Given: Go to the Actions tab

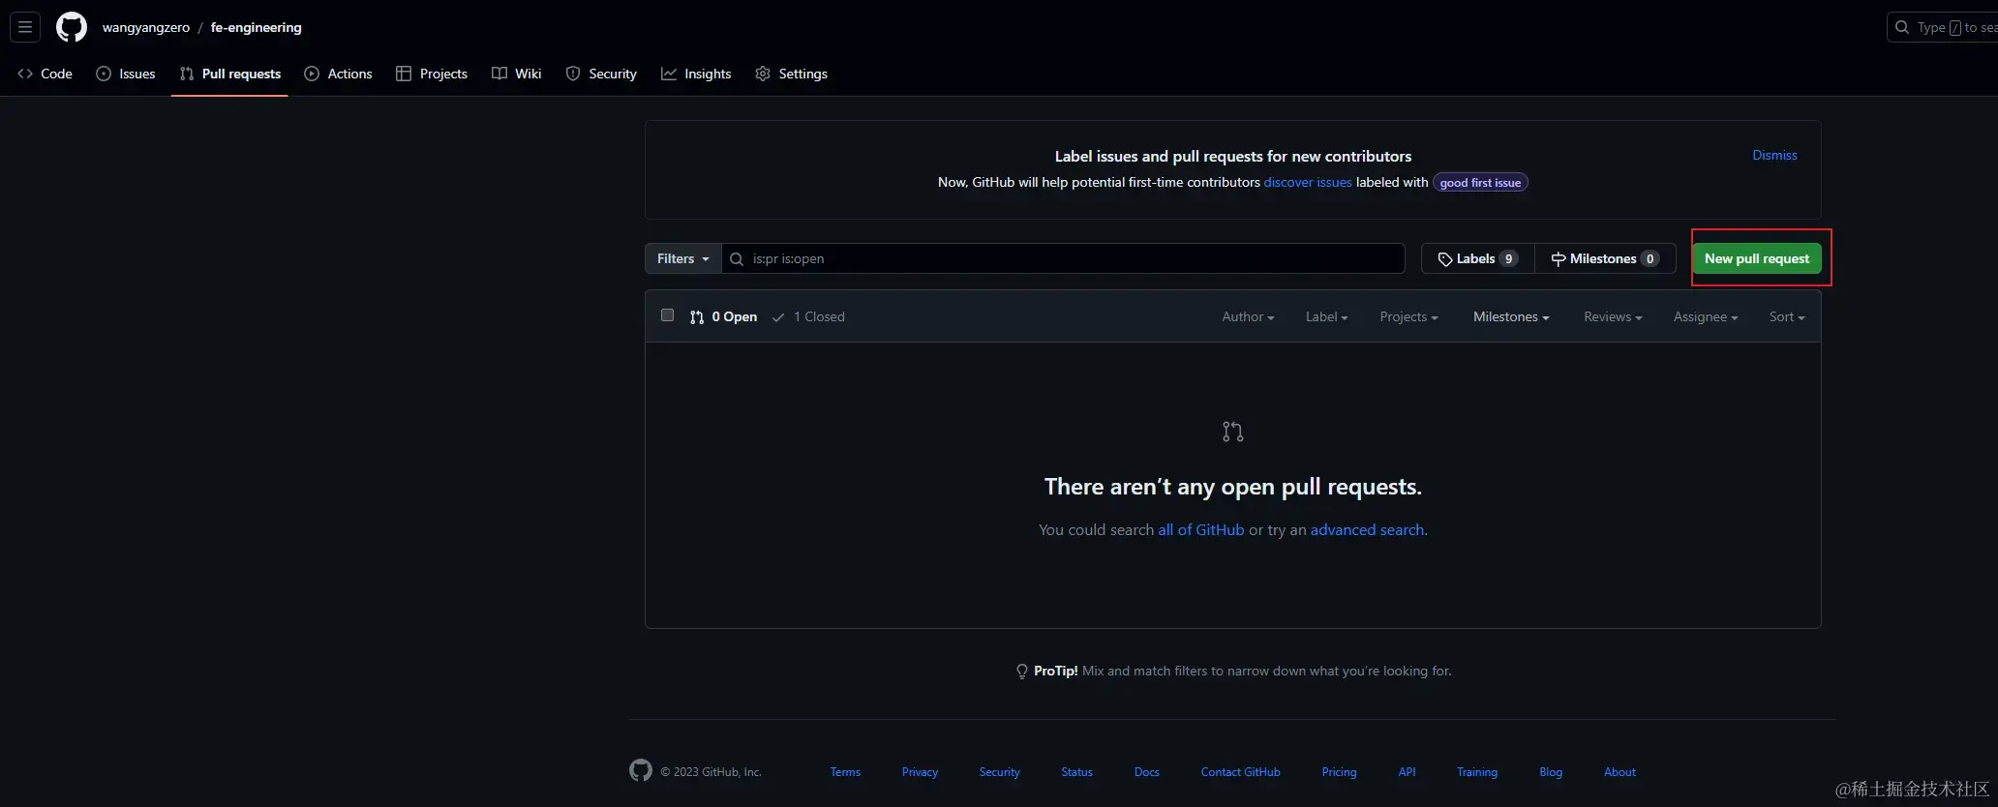Looking at the screenshot, I should [x=339, y=74].
